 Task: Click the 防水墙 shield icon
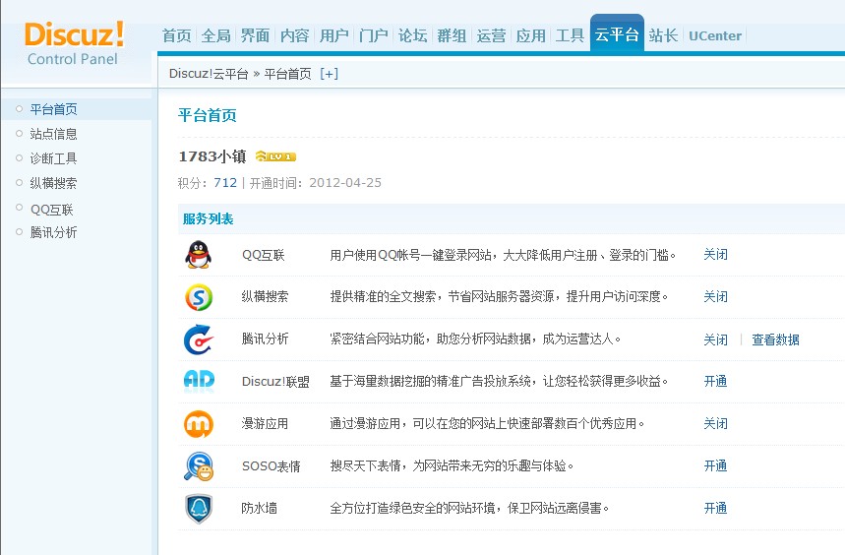(x=199, y=508)
